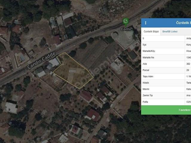Open the three-dot menu in panel header

(x=146, y=23)
